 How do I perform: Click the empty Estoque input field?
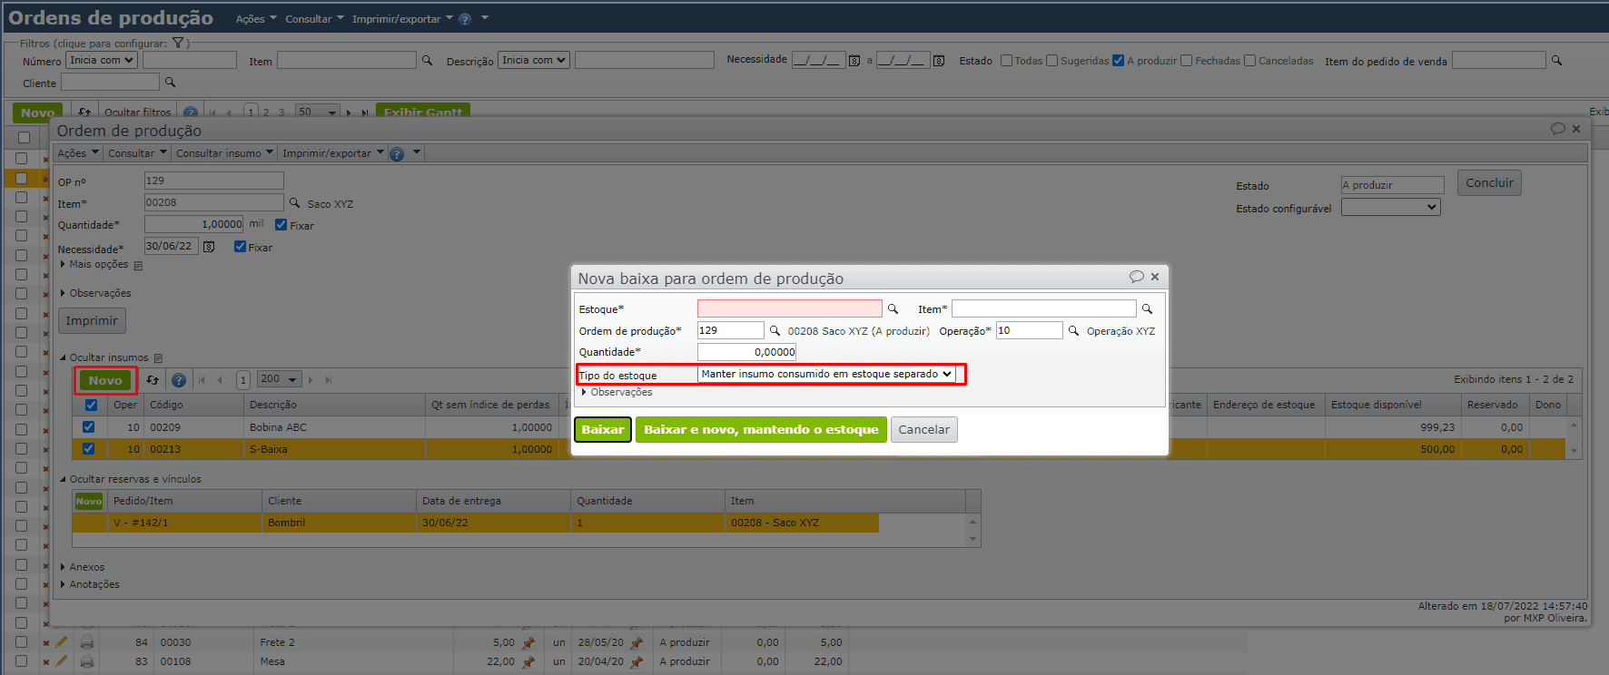point(789,308)
